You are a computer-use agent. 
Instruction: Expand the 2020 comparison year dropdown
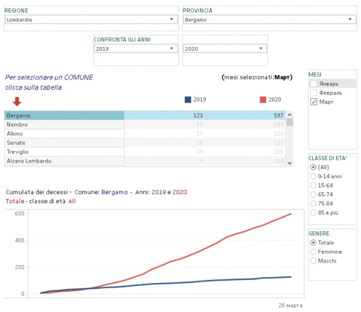pyautogui.click(x=225, y=49)
